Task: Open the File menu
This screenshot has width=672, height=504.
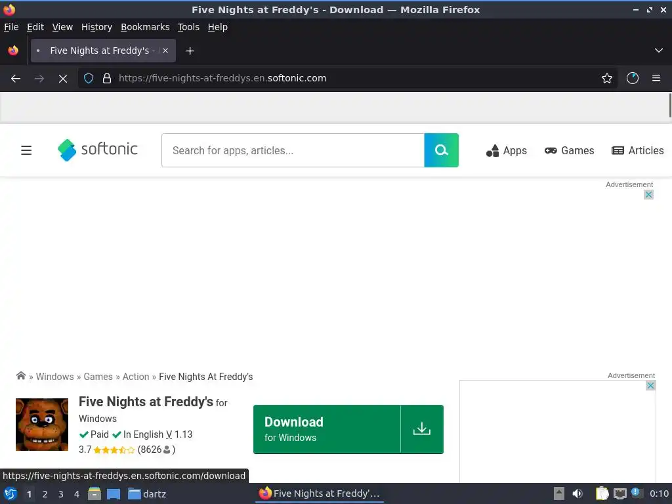Action: click(x=11, y=27)
